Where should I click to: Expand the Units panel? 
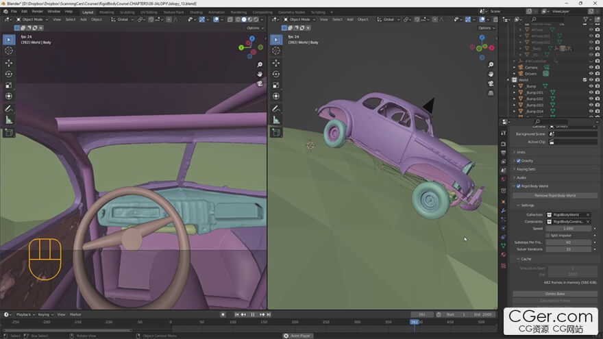coord(521,152)
